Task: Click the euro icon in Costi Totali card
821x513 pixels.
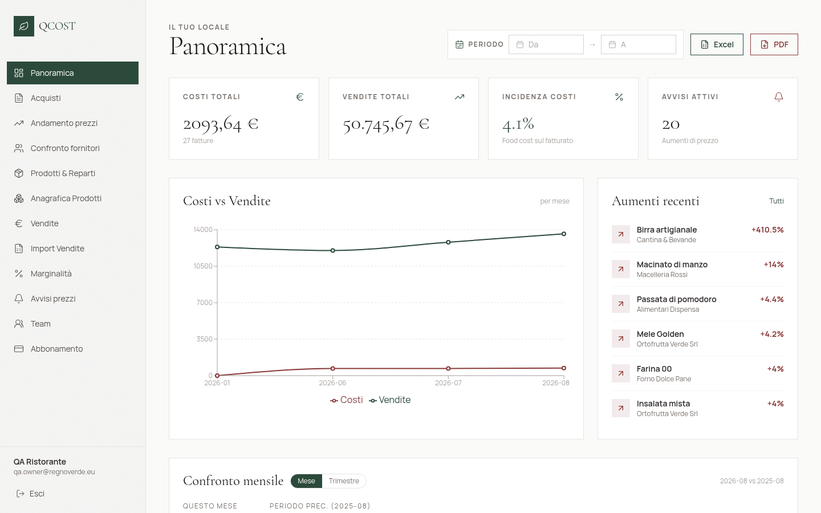Action: [x=300, y=97]
